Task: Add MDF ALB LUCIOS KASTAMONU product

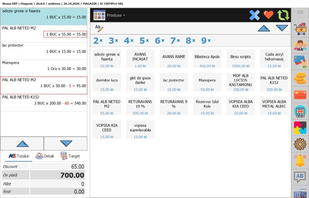Action: 241,82
